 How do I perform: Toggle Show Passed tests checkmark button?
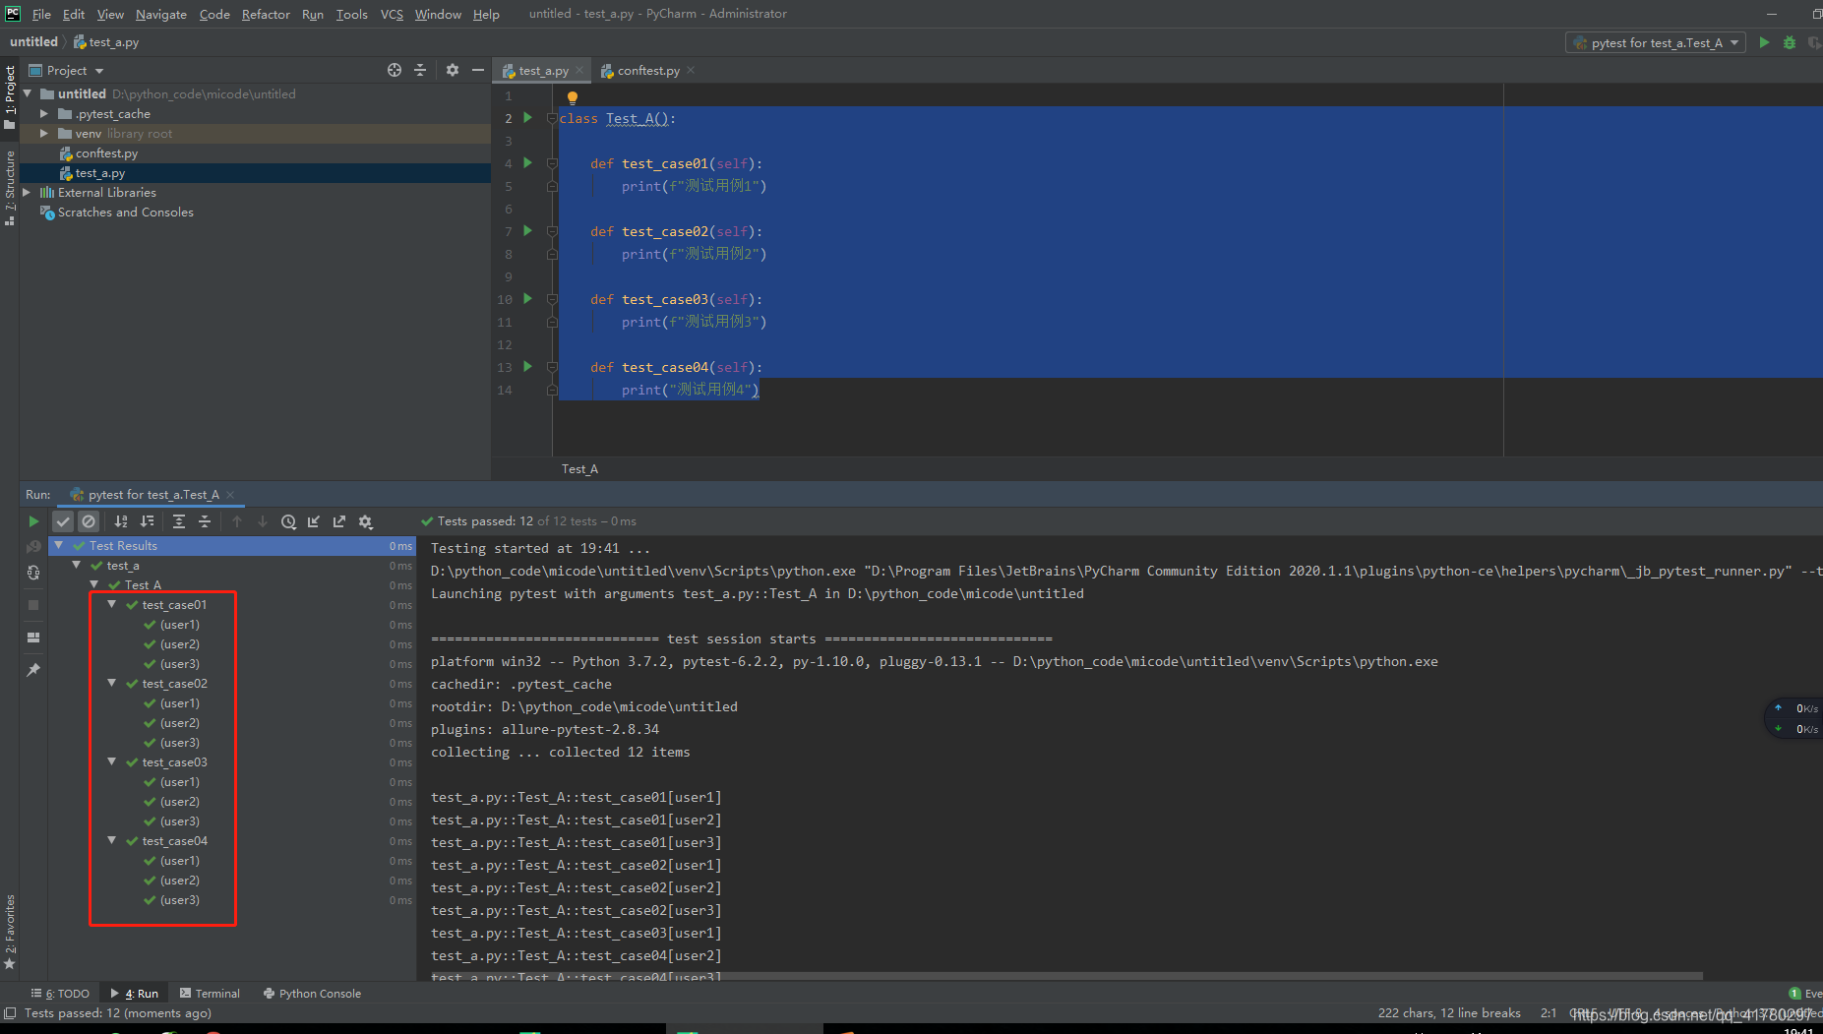click(63, 521)
